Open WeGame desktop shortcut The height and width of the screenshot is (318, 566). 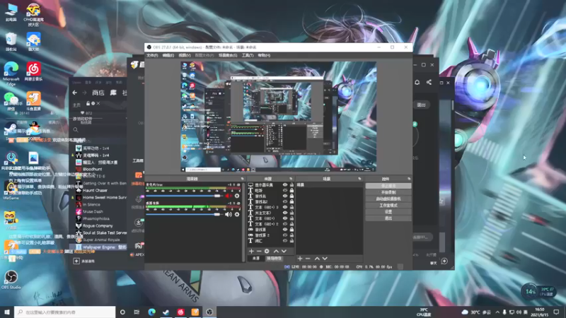click(11, 190)
